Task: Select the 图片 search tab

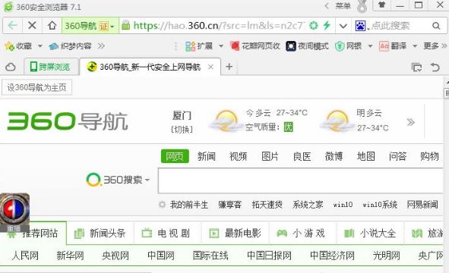Action: point(270,156)
